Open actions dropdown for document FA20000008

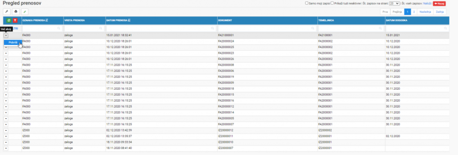pyautogui.click(x=6, y=65)
